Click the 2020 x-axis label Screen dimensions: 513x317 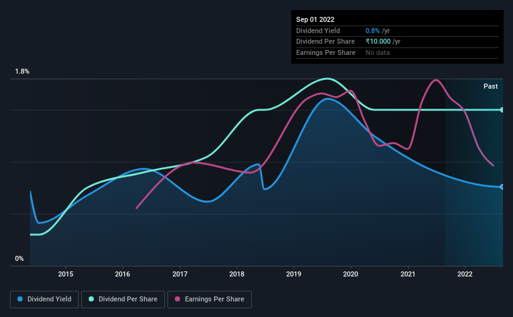(351, 274)
